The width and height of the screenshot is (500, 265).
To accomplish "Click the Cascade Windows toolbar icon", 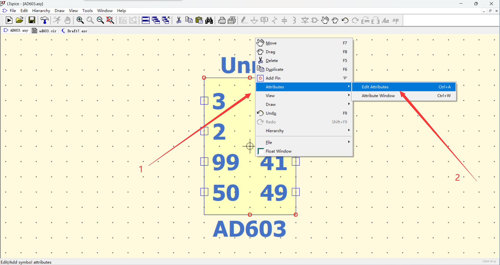I will click(156, 20).
